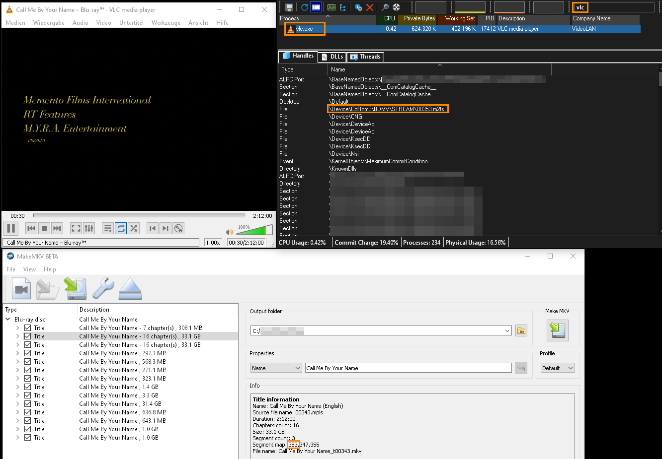Viewport: 662px width, 459px height.
Task: Open VLC Hilfe menu
Action: (x=222, y=23)
